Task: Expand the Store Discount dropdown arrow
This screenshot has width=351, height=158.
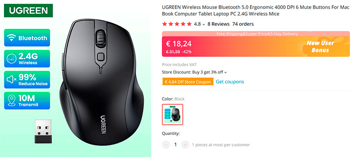Action: (226, 72)
